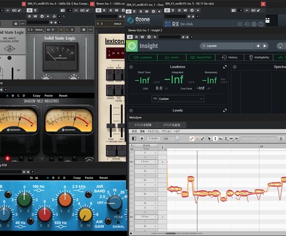Screen dimensions: 286x236
Task: Open RX De-click preset dropdown arrow
Action: click(197, 16)
